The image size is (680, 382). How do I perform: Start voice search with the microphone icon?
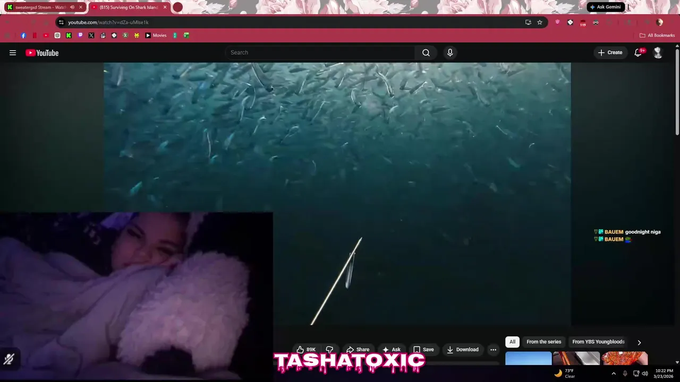click(450, 53)
